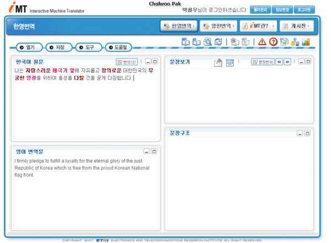Click the ETRI logo in the footer
Screen dimensions: 331x243
(x=103, y=240)
